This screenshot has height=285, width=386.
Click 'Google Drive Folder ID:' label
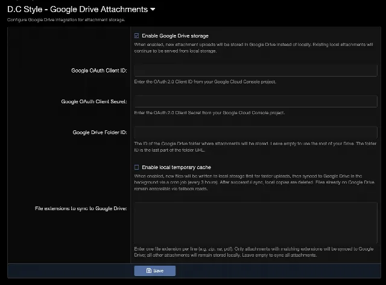click(100, 132)
